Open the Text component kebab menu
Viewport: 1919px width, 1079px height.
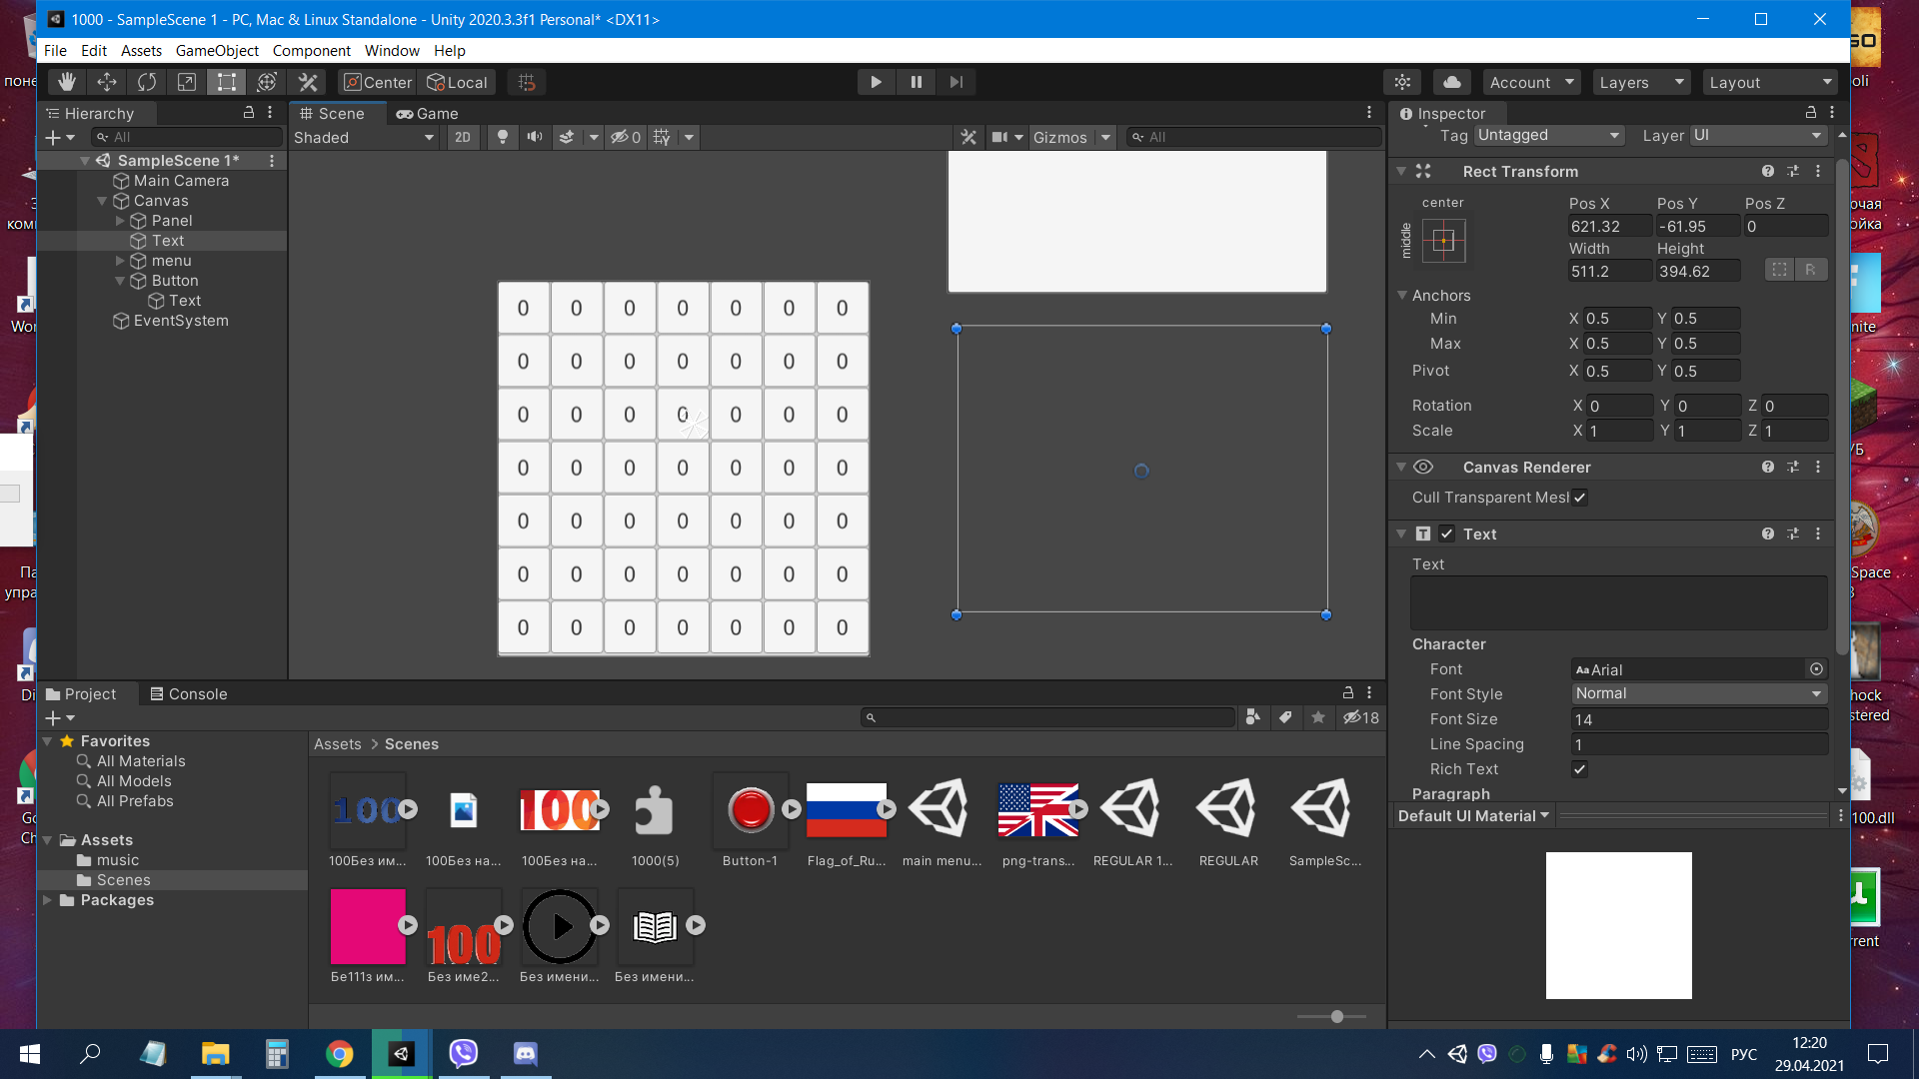[1818, 535]
